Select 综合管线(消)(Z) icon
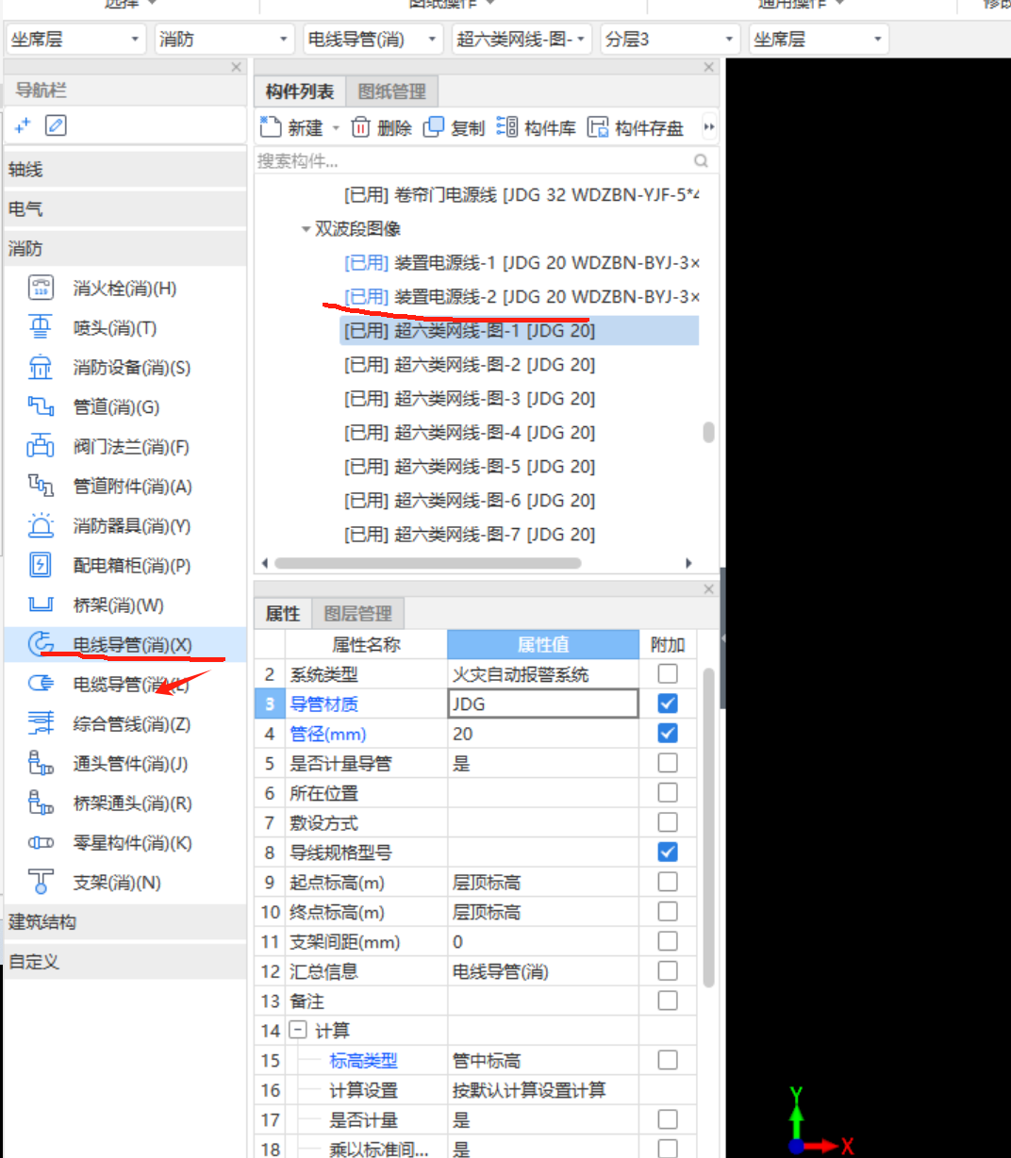Image resolution: width=1011 pixels, height=1158 pixels. (41, 723)
